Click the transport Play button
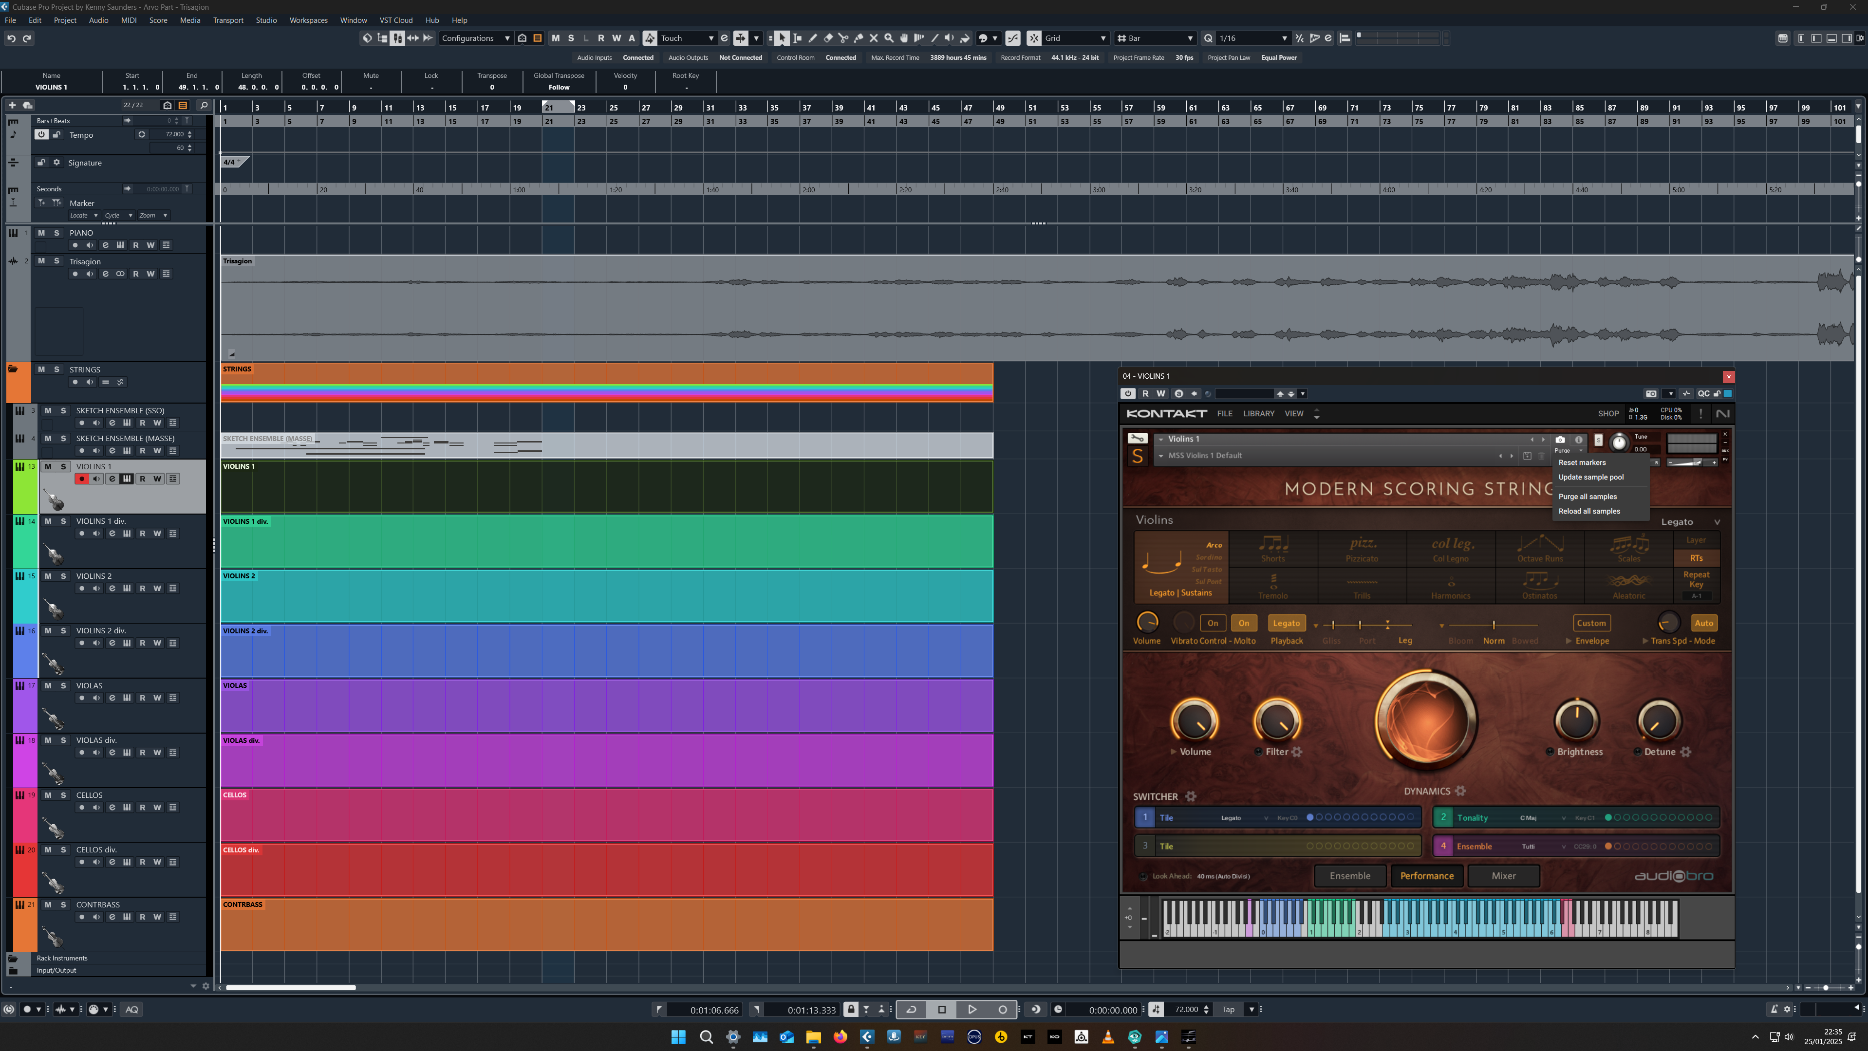The image size is (1868, 1051). [971, 1010]
